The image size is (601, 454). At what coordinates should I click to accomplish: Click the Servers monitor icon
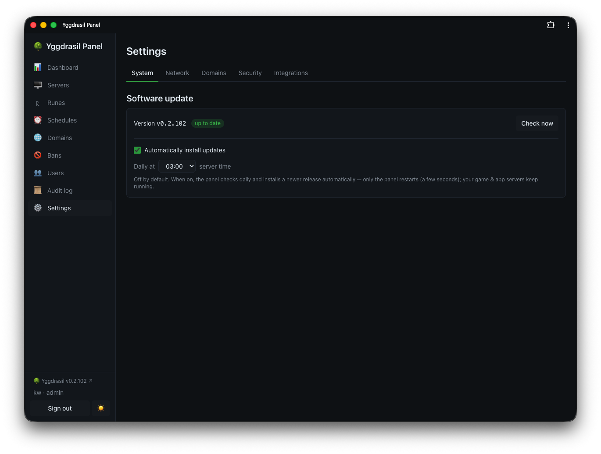(38, 85)
